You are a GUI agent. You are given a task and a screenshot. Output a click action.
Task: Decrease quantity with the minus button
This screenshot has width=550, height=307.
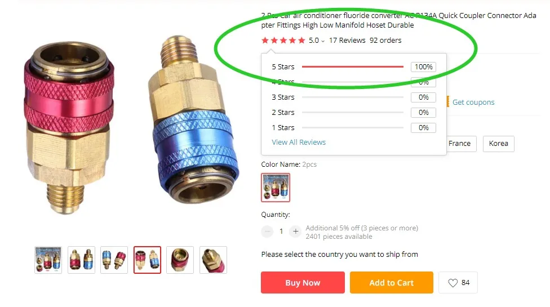click(267, 232)
